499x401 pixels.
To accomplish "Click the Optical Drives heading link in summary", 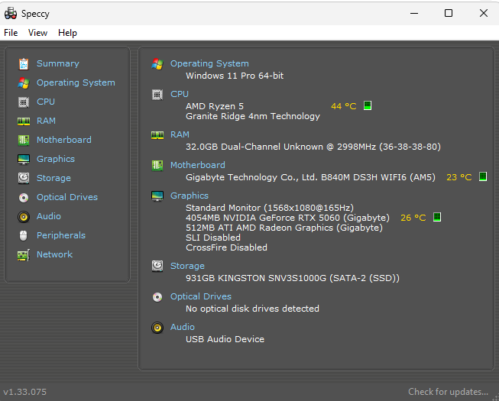I will point(201,296).
